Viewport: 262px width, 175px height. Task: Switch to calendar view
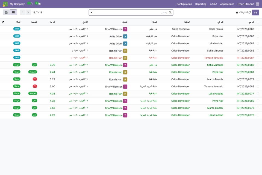coord(6,12)
